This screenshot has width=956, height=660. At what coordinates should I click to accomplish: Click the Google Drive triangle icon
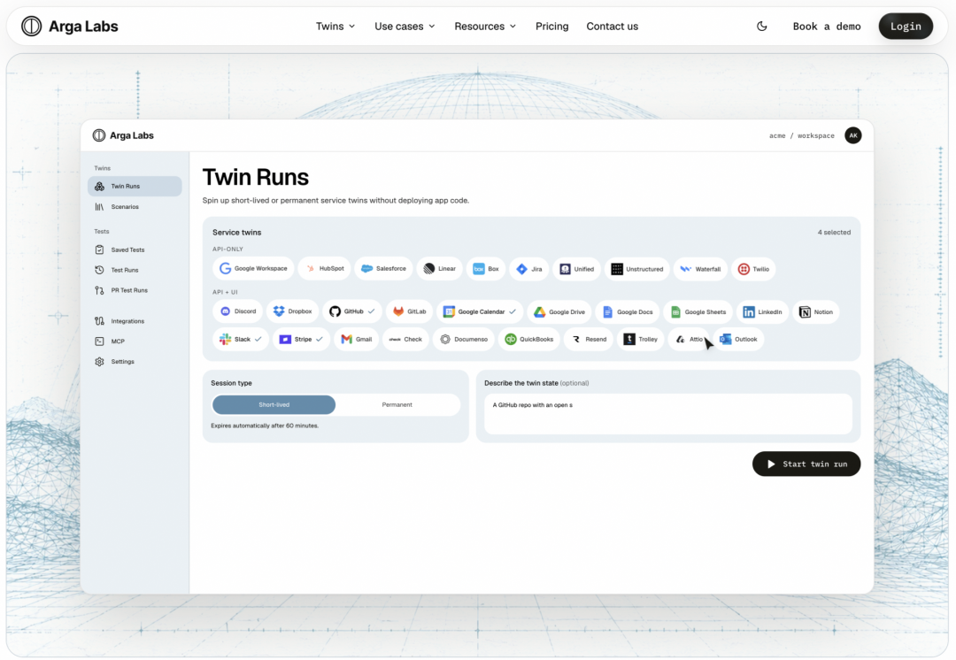(x=540, y=312)
